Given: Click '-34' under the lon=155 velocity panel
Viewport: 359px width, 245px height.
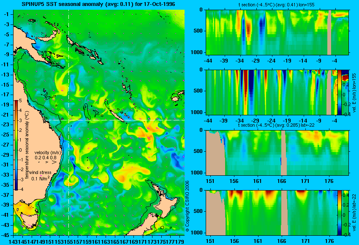Looking at the screenshot, I should (x=239, y=121).
